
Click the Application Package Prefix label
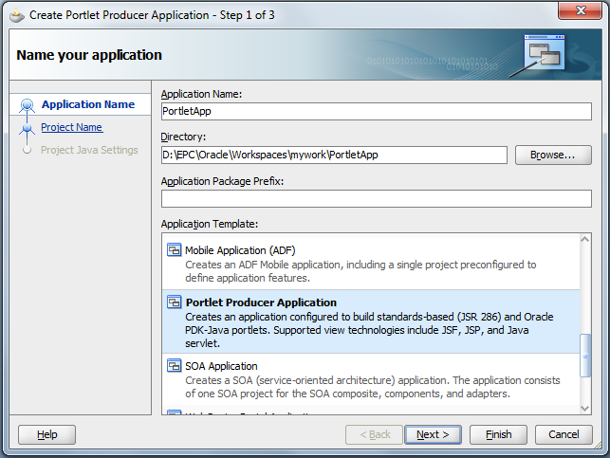tap(222, 181)
